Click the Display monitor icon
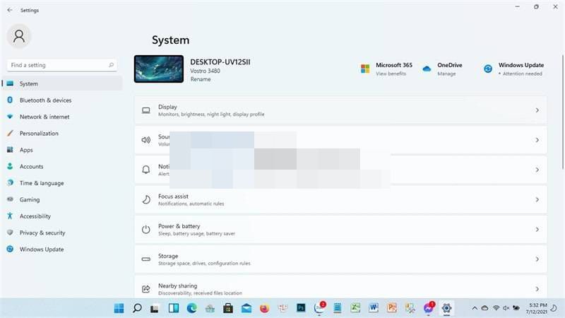The height and width of the screenshot is (318, 565). coord(146,110)
